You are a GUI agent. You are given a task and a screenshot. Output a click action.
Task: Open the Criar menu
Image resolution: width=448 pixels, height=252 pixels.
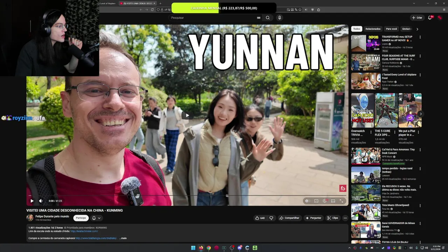(417, 17)
